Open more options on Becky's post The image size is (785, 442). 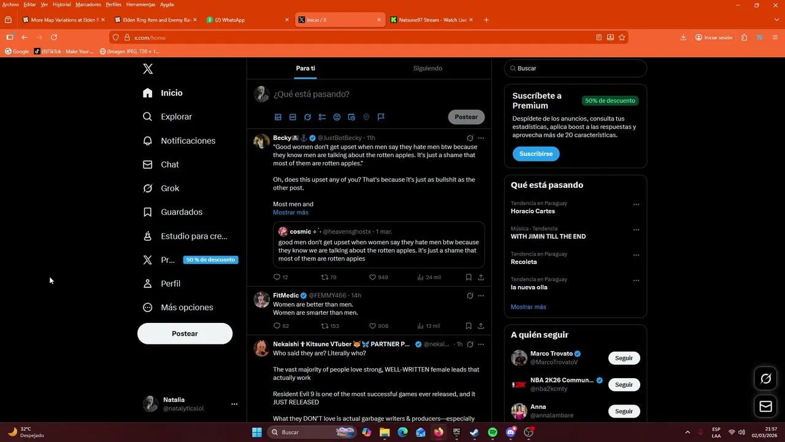point(481,138)
